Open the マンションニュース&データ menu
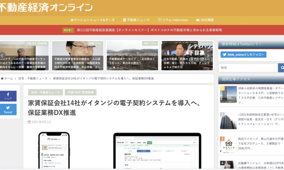Viewport: 284px width, 170px height. (92, 20)
